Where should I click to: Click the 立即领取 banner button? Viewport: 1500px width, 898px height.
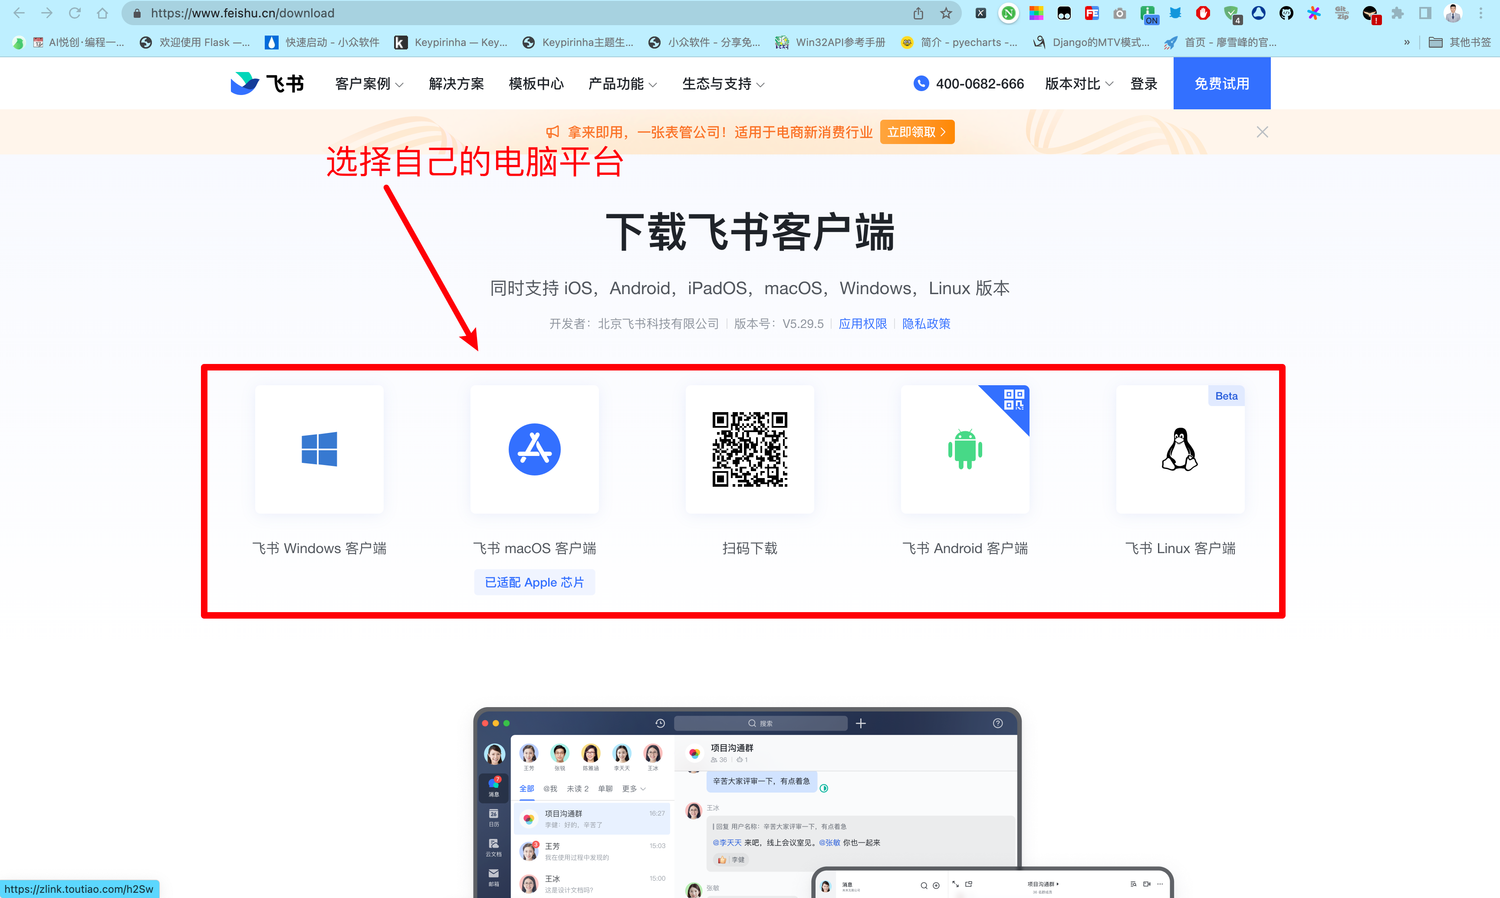point(917,132)
